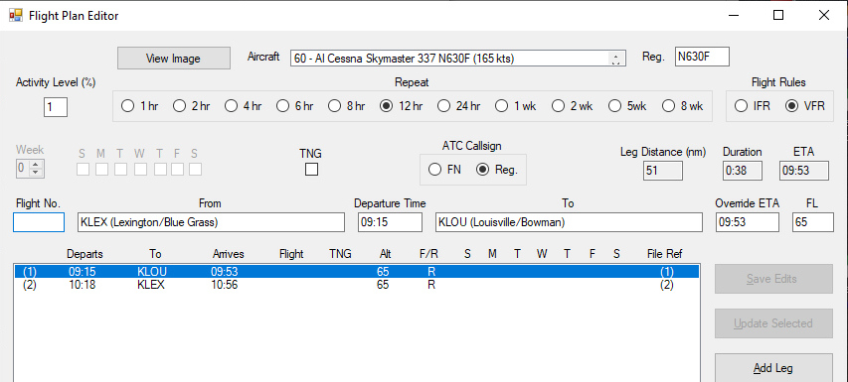Click the Duration field showing 0:38
This screenshot has height=382, width=848.
tap(743, 171)
